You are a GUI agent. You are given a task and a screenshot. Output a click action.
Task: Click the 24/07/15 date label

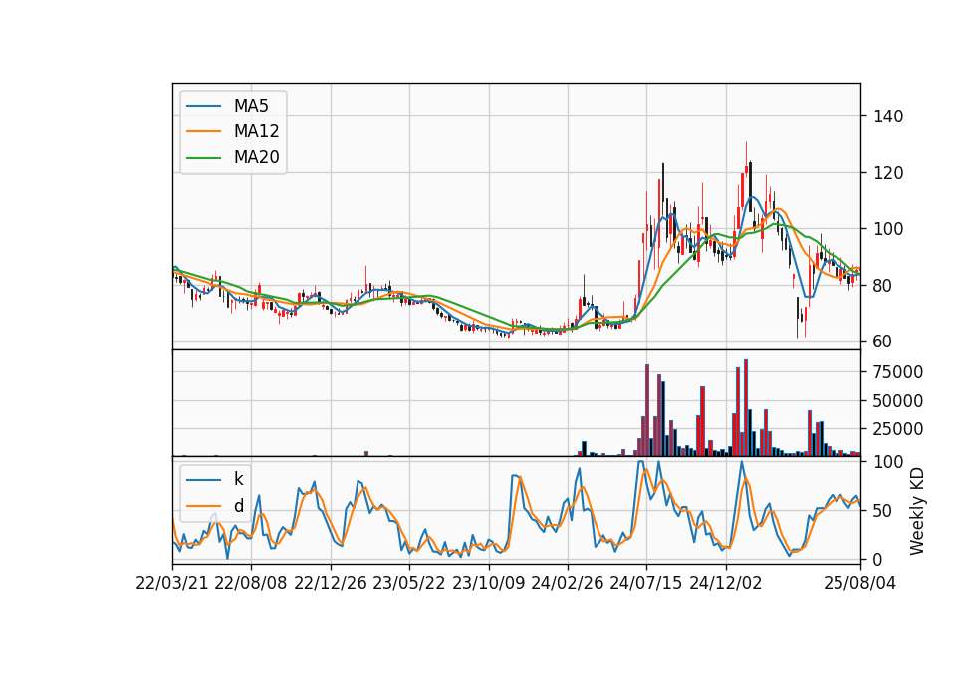(646, 583)
